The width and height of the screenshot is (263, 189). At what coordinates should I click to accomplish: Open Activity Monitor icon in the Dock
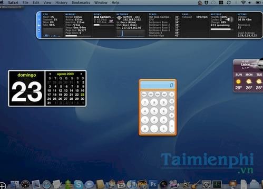click(x=217, y=184)
